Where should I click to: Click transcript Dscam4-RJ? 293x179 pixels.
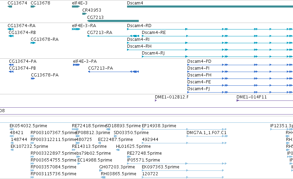[x=153, y=53]
